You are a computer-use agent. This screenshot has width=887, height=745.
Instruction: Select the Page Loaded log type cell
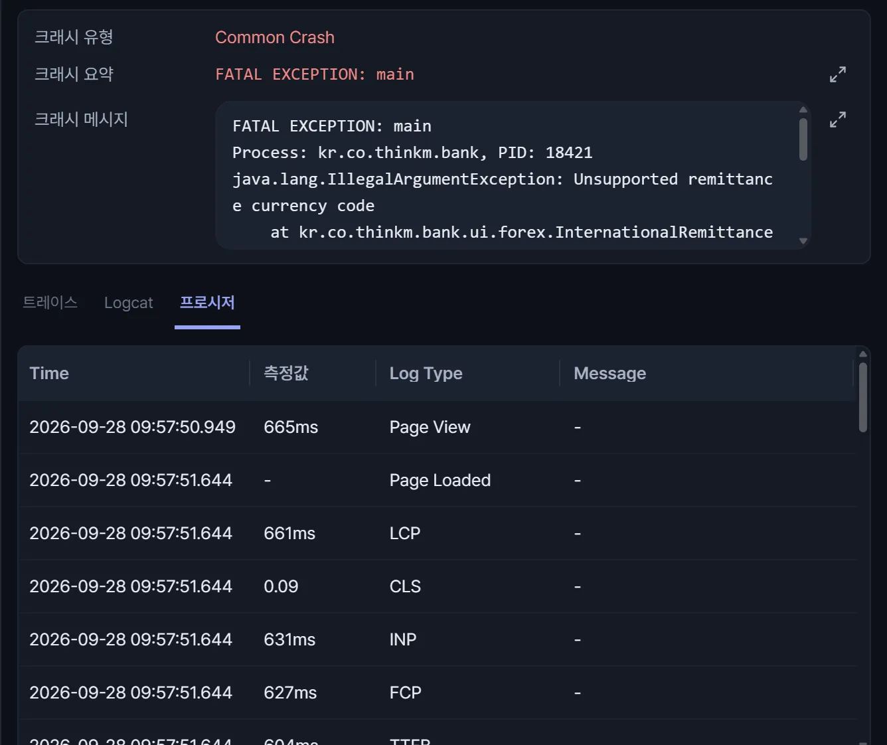(x=440, y=480)
